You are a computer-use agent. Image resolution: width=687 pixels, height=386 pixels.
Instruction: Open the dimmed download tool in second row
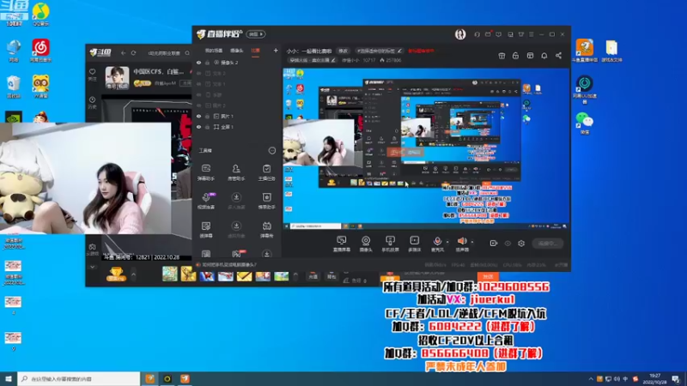click(x=236, y=201)
